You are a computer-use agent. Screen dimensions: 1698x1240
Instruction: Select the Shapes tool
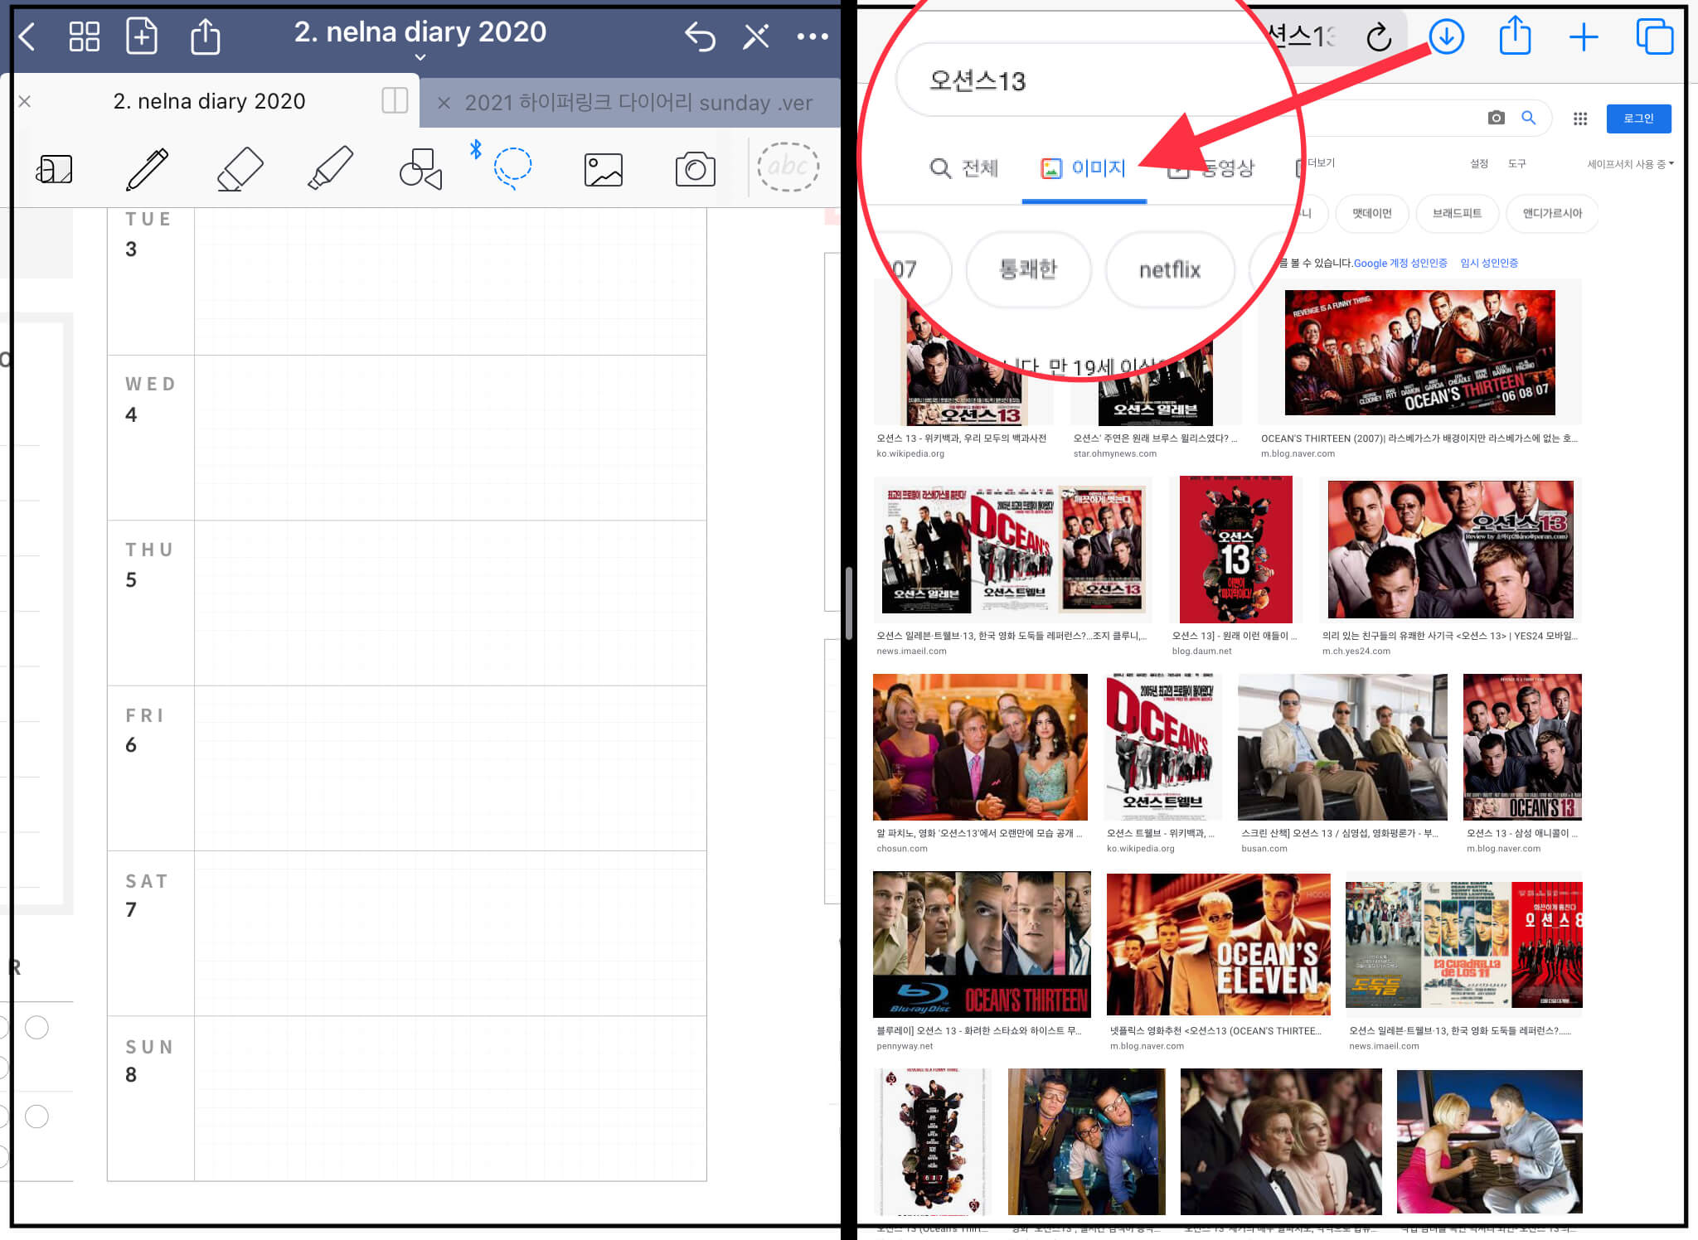420,169
